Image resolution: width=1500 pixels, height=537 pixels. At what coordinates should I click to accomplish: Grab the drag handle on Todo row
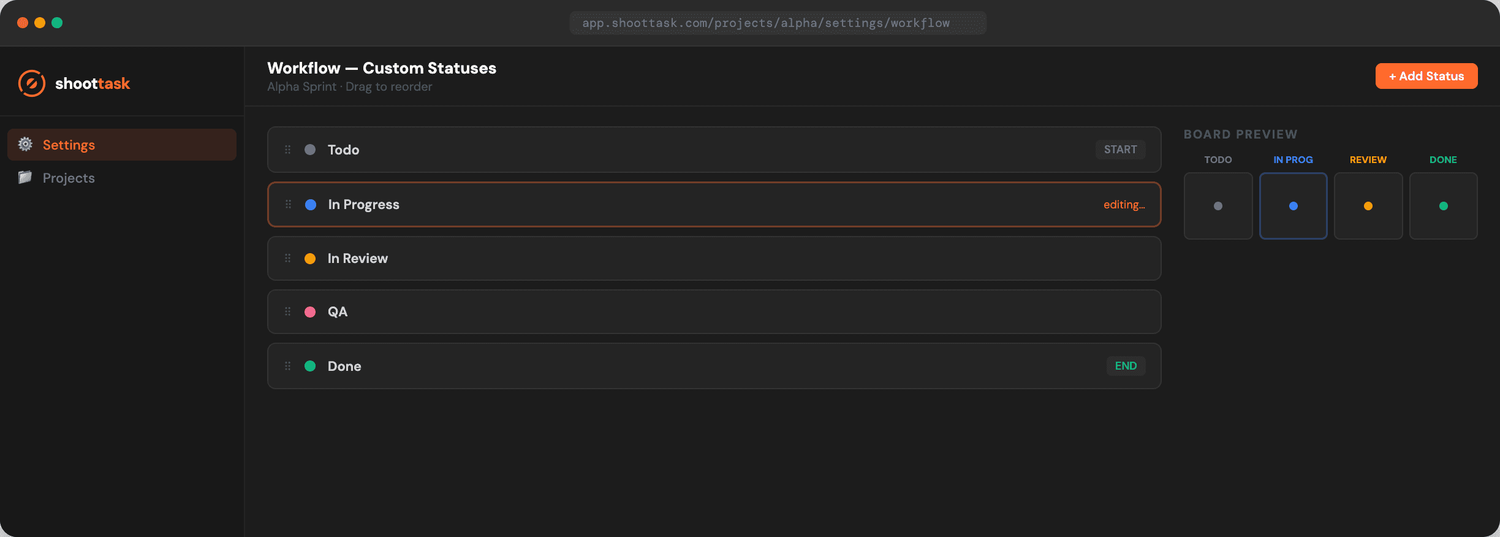(287, 150)
